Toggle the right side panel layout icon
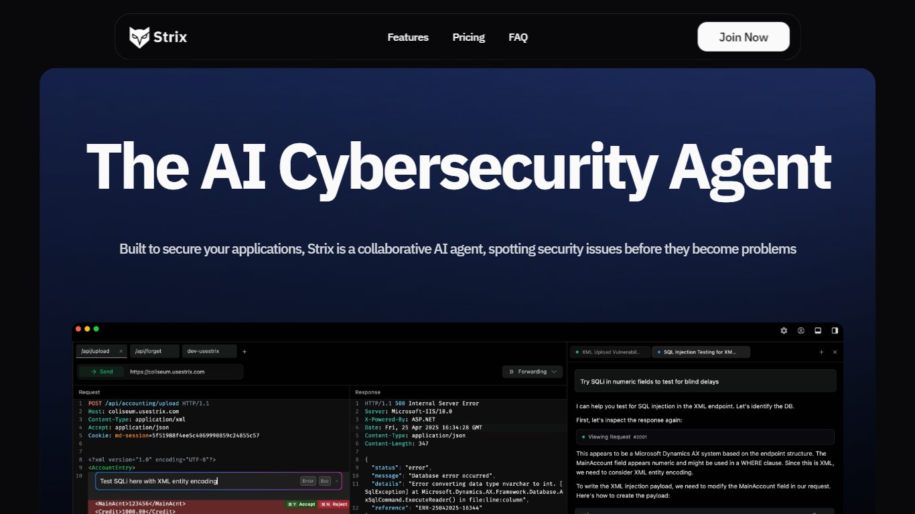Screen dimensions: 915x514 (835, 331)
